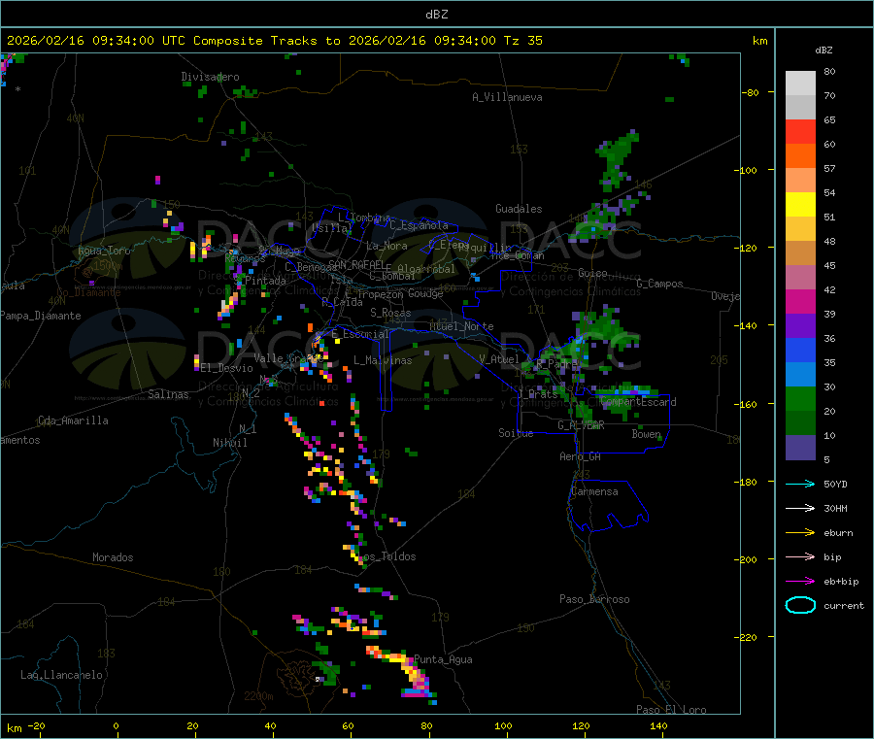Click the 100 km X-axis tick label

(x=503, y=725)
